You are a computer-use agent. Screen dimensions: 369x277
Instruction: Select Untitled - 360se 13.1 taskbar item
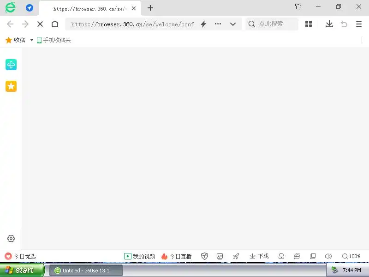pos(86,271)
